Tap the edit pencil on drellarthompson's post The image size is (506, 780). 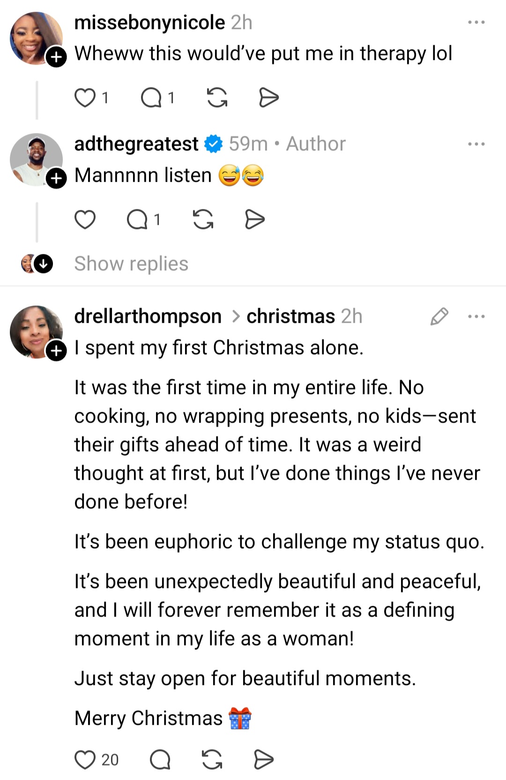pos(439,317)
